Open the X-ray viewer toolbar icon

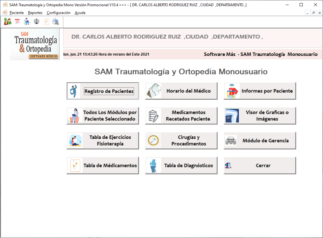coord(37,22)
